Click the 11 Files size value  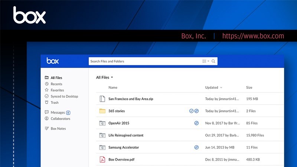click(252, 147)
